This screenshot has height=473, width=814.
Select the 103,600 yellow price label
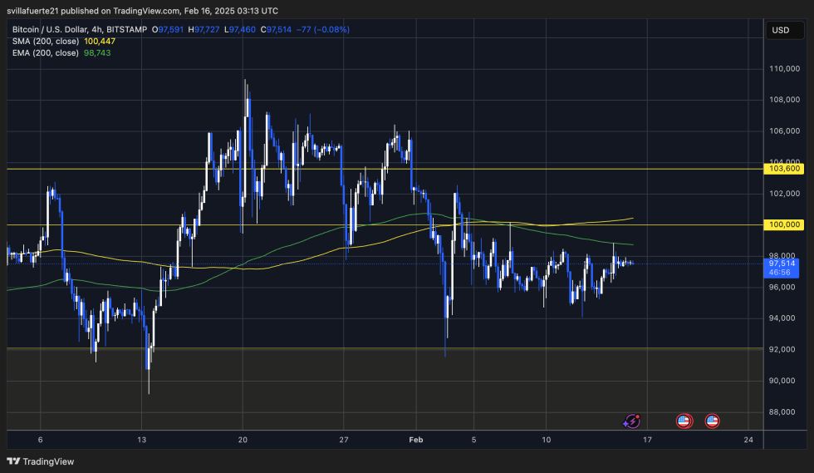784,169
